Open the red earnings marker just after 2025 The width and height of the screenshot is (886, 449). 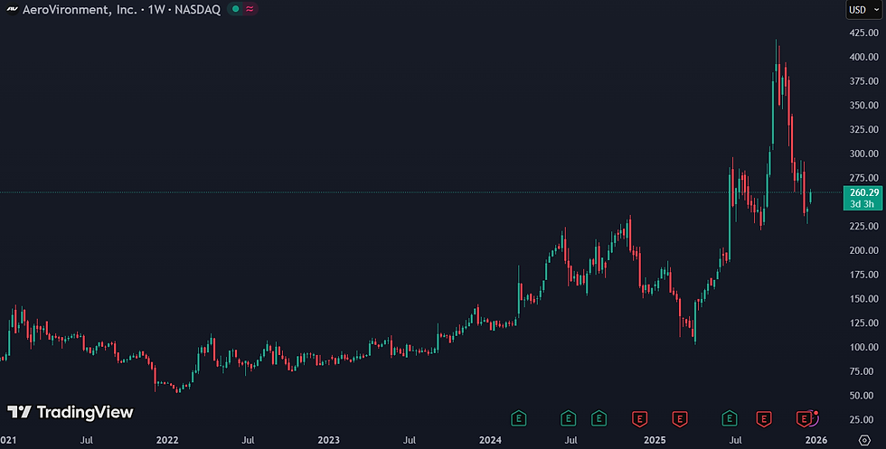[x=680, y=418]
